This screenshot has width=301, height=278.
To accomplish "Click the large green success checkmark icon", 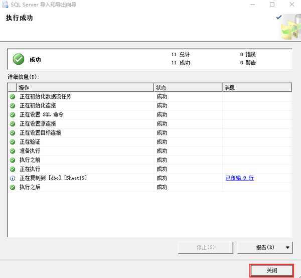I will click(x=19, y=59).
